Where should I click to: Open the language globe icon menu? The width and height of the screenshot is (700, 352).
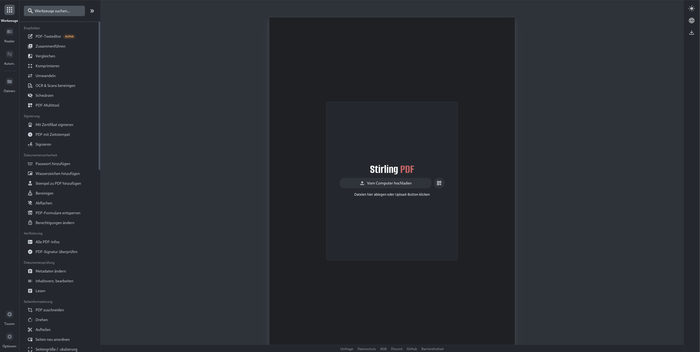(x=692, y=20)
